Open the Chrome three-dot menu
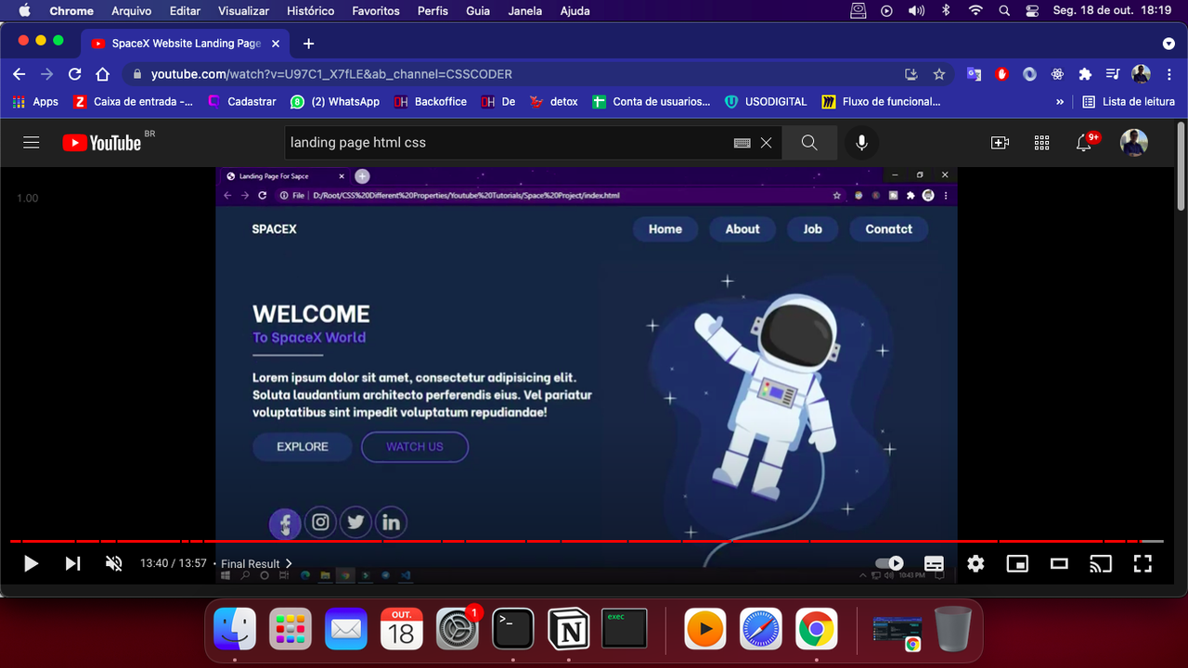The image size is (1188, 668). point(1169,74)
